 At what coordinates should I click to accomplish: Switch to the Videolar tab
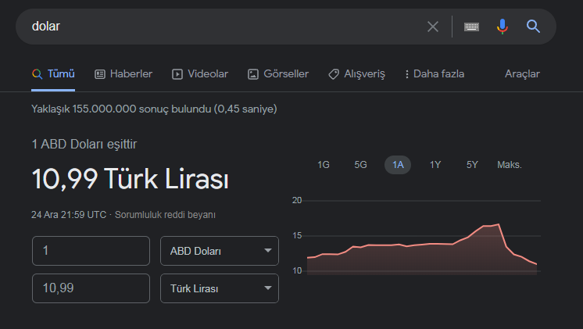click(200, 74)
